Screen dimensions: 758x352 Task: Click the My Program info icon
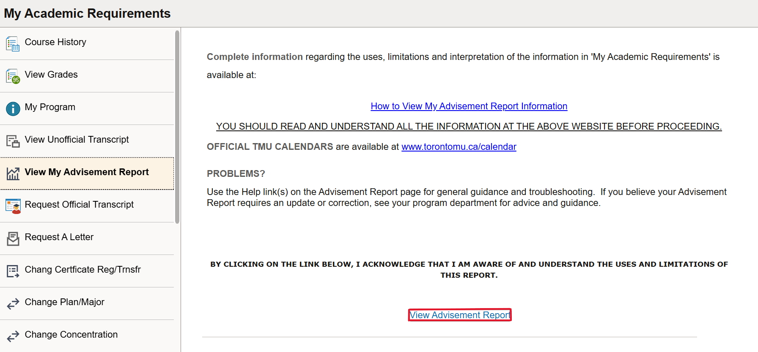[13, 108]
